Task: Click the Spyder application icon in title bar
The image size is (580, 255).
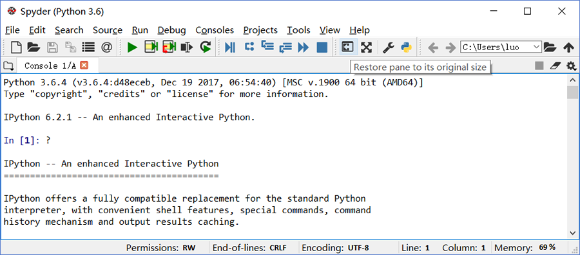Action: click(12, 12)
